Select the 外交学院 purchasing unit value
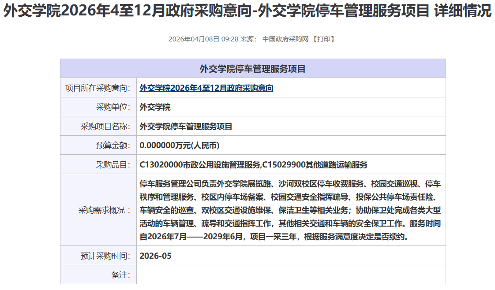The image size is (495, 290). pyautogui.click(x=155, y=107)
